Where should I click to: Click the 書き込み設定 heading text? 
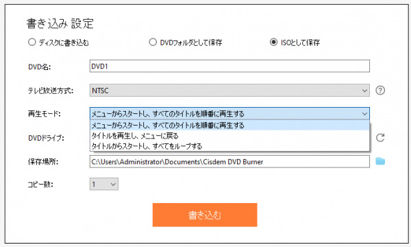coord(60,23)
